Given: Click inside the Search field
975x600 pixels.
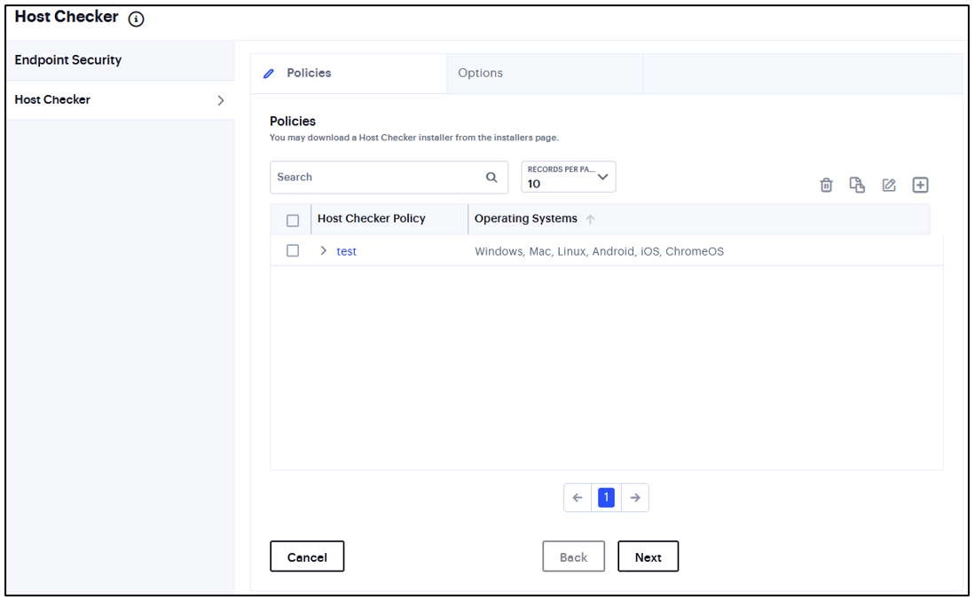Looking at the screenshot, I should coord(373,177).
